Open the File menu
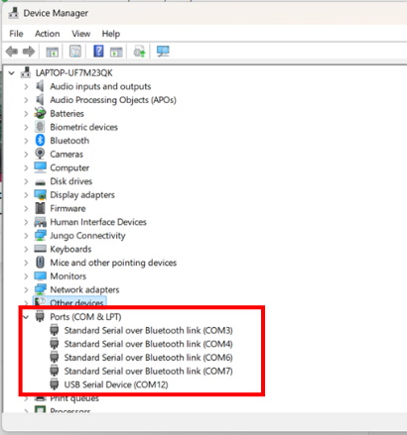407x435 pixels. [x=16, y=34]
